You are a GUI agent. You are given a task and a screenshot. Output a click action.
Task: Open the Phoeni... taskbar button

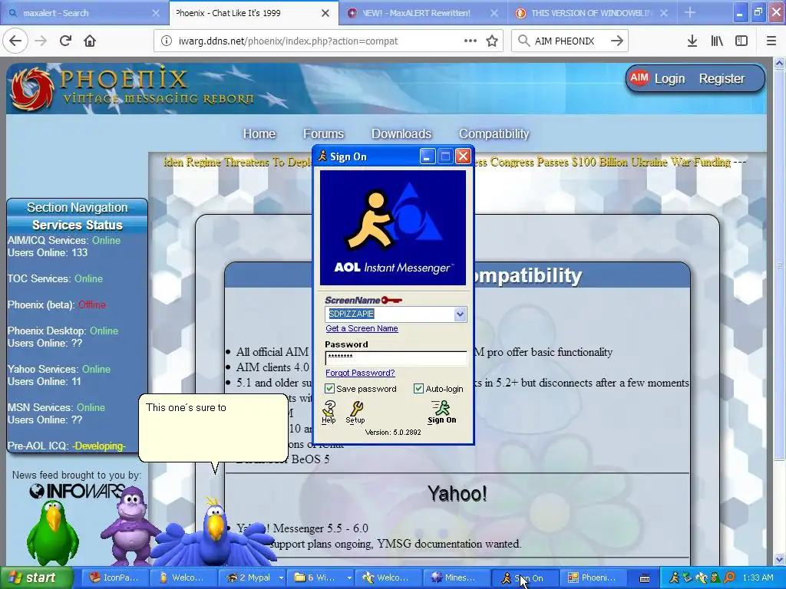[x=592, y=577]
